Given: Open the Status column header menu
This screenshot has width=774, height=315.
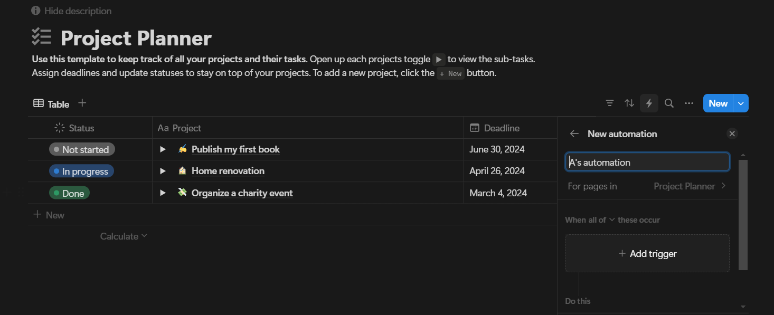Looking at the screenshot, I should pyautogui.click(x=74, y=128).
